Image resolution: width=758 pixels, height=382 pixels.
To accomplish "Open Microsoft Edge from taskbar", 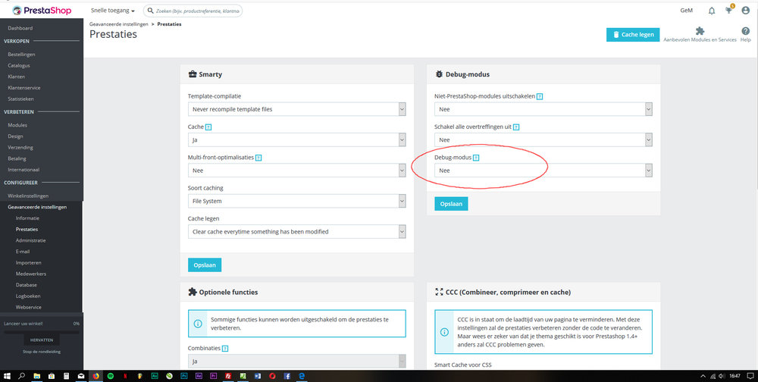I will (x=302, y=376).
